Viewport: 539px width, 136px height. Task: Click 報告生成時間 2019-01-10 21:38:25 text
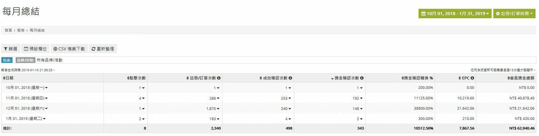tap(28, 70)
